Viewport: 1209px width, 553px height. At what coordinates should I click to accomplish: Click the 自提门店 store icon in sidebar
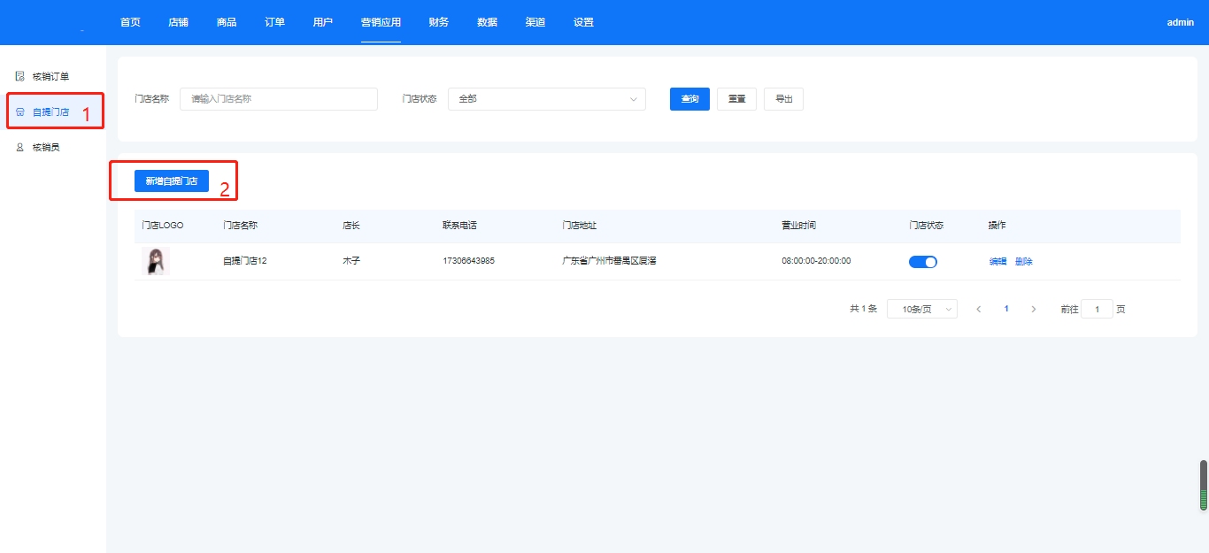click(19, 112)
